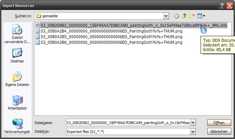
Task: Open the Views menu icon
Action: pyautogui.click(x=201, y=16)
